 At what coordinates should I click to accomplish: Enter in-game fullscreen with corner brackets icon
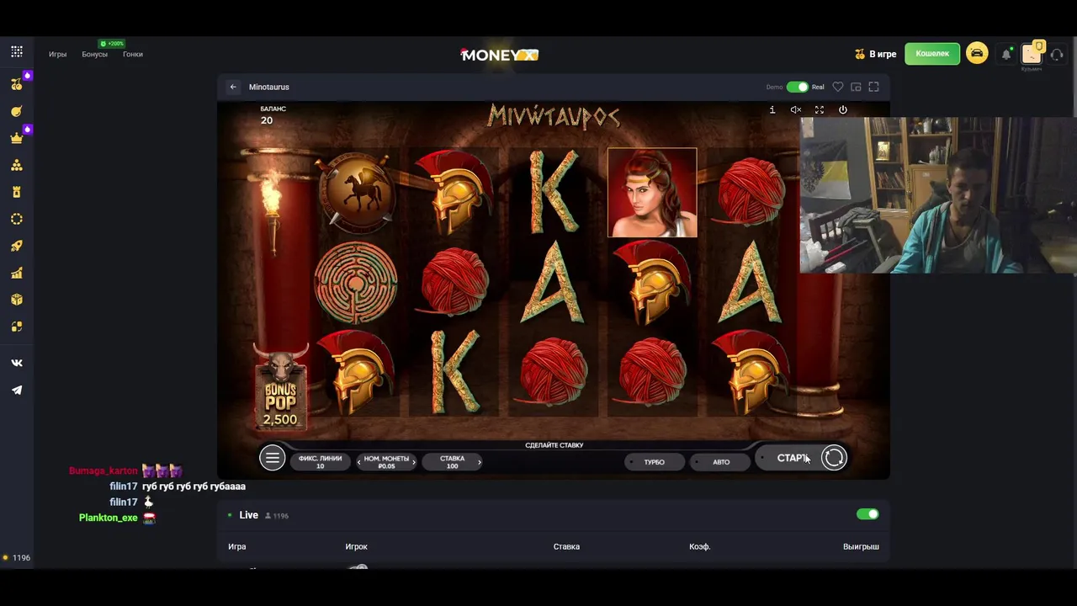pos(820,109)
